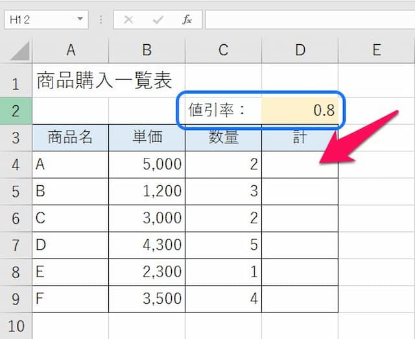Click the 値引率： label cell
Image resolution: width=415 pixels, height=339 pixels.
[223, 111]
